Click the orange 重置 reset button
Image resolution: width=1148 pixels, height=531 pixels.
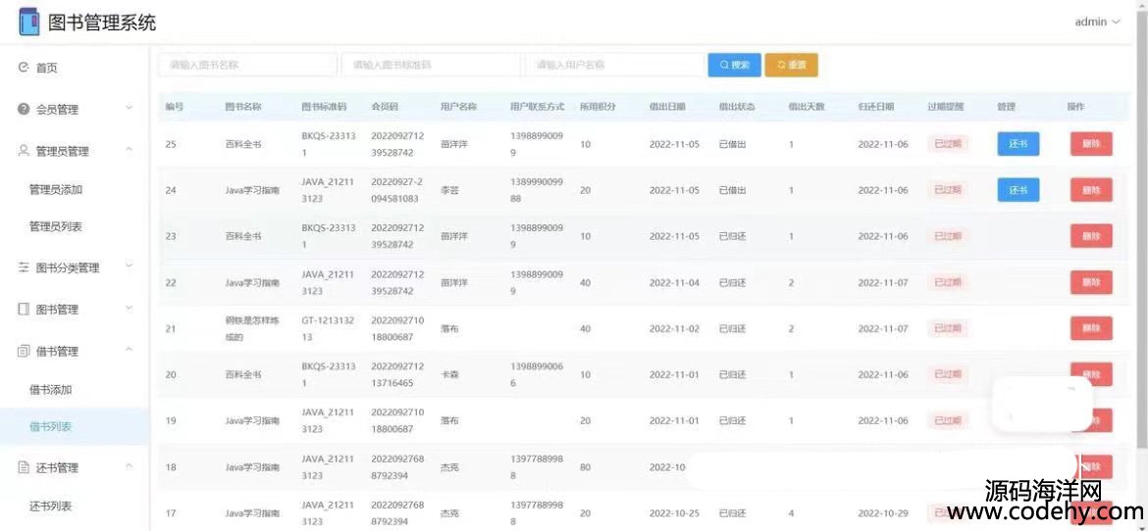791,65
